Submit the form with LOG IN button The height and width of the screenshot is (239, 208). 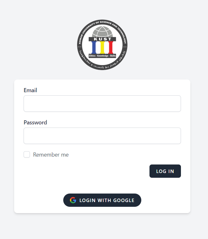point(165,171)
